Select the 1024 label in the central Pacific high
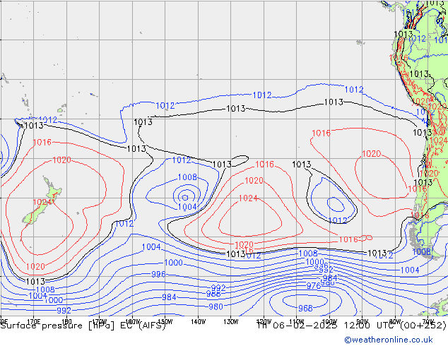 click(x=248, y=198)
